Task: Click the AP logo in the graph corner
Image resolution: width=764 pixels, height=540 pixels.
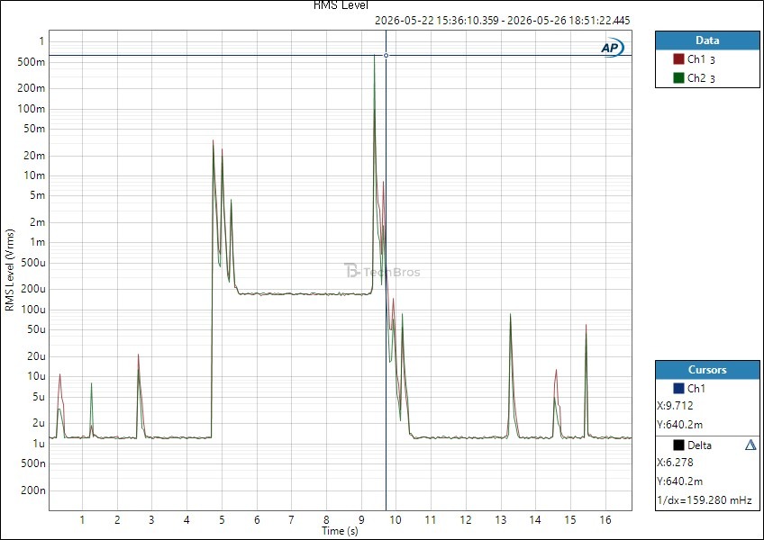Action: point(612,47)
